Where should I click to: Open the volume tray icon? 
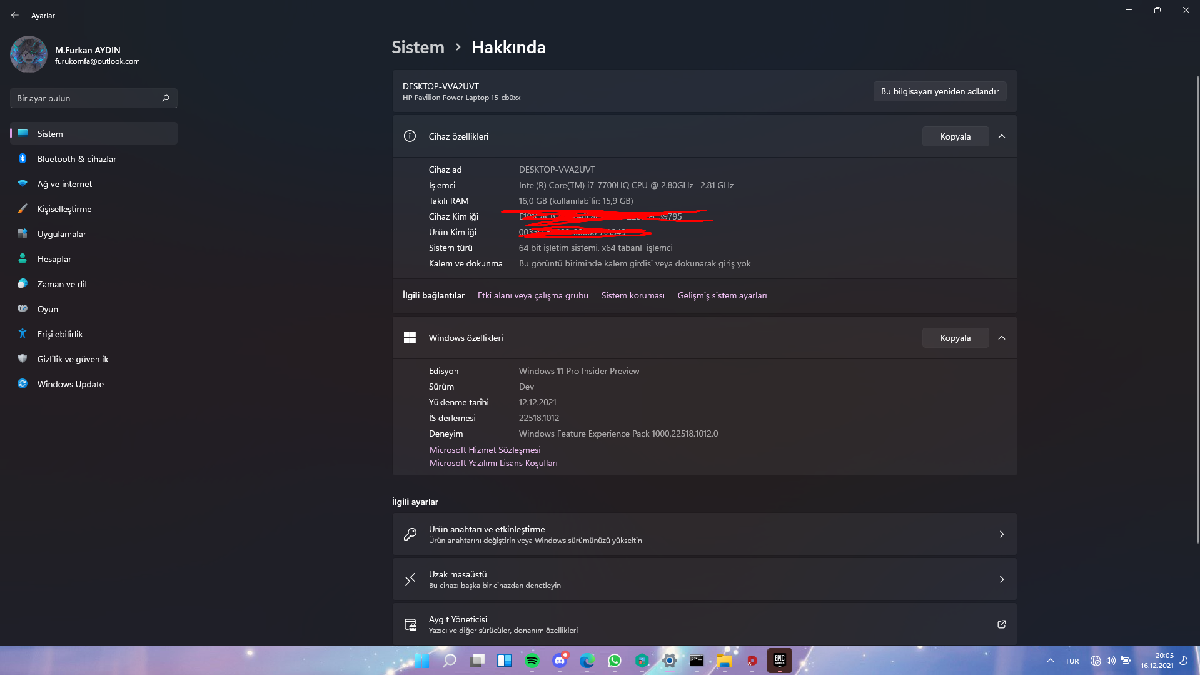pyautogui.click(x=1111, y=661)
